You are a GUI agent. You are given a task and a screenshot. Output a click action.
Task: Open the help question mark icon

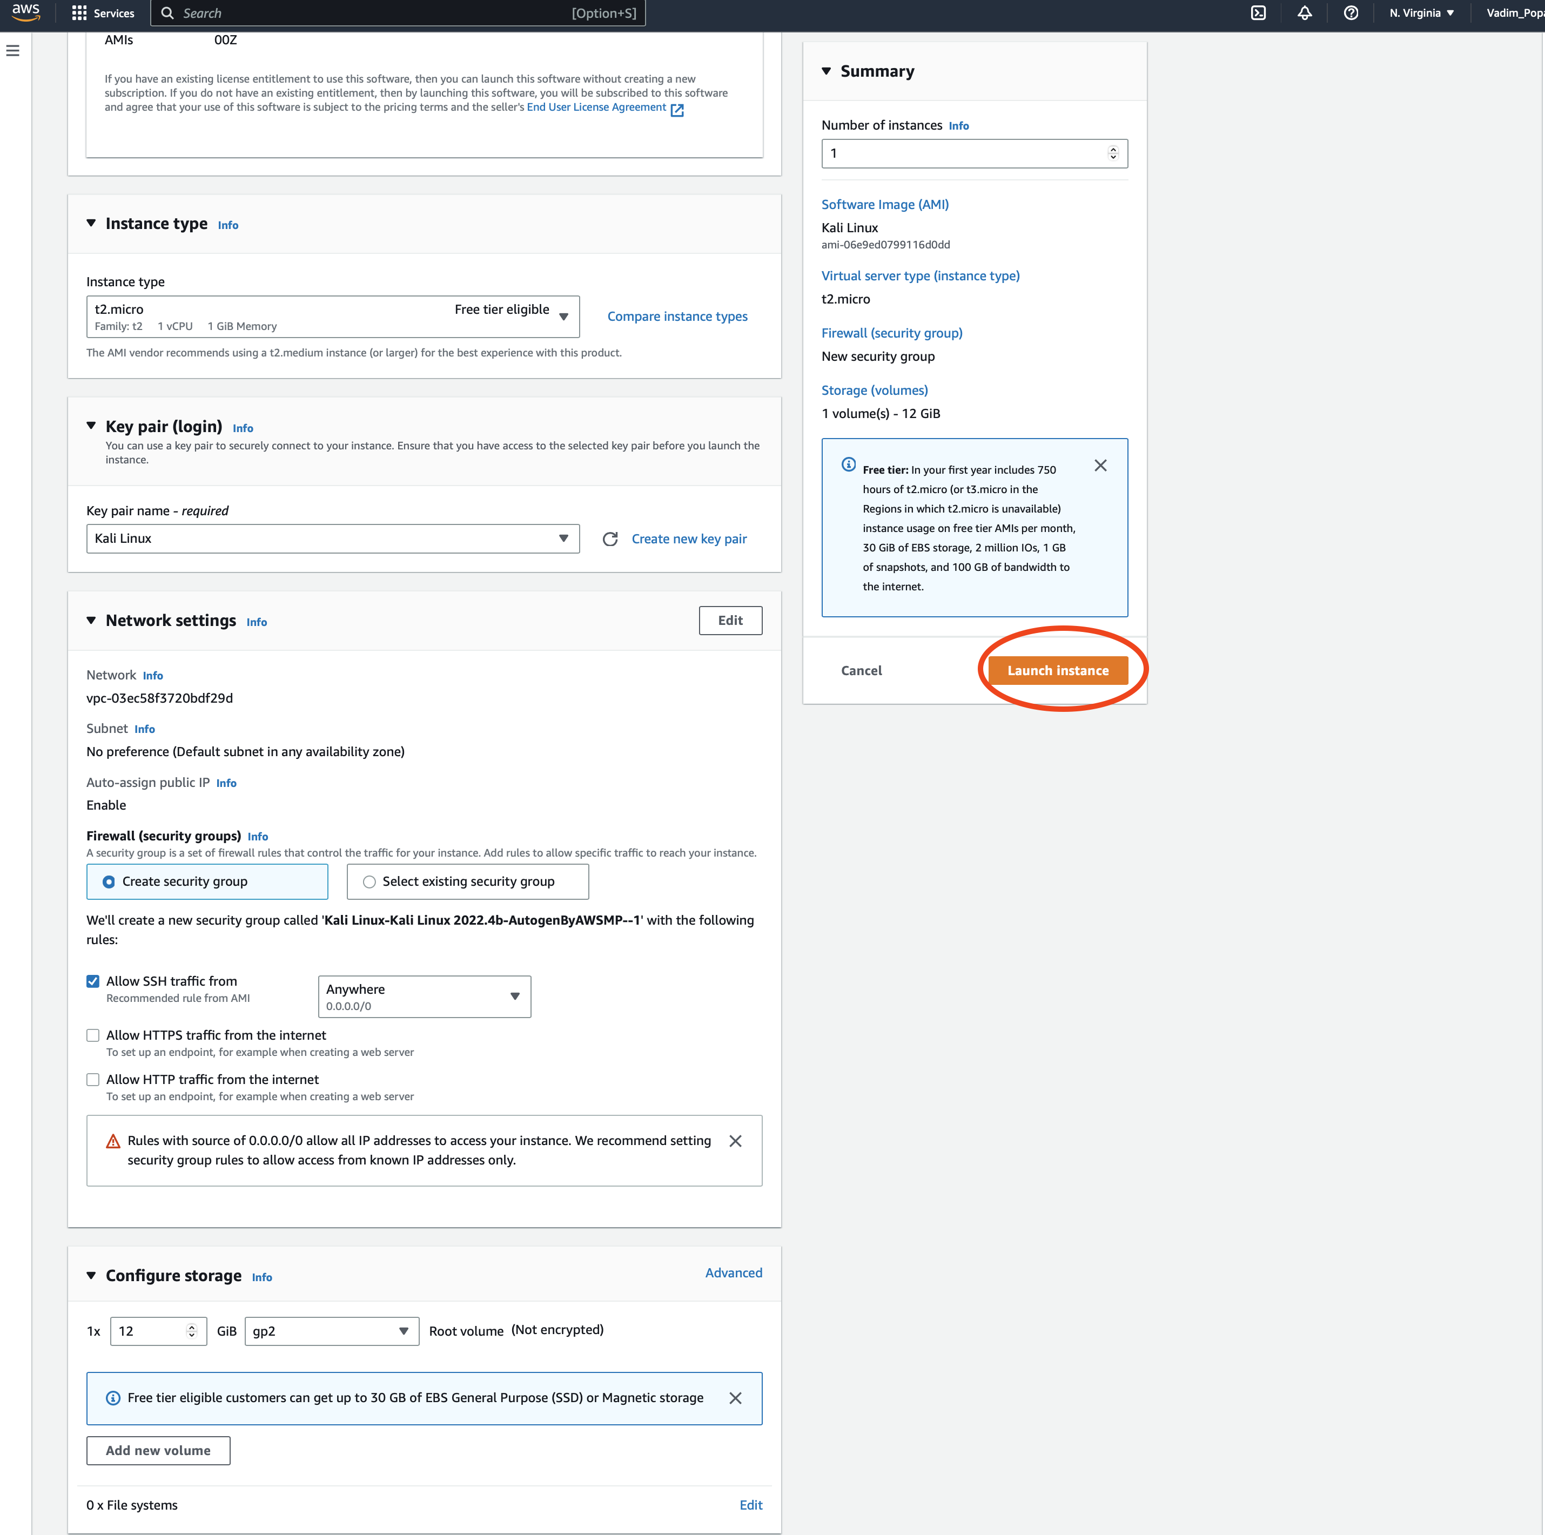click(x=1351, y=13)
